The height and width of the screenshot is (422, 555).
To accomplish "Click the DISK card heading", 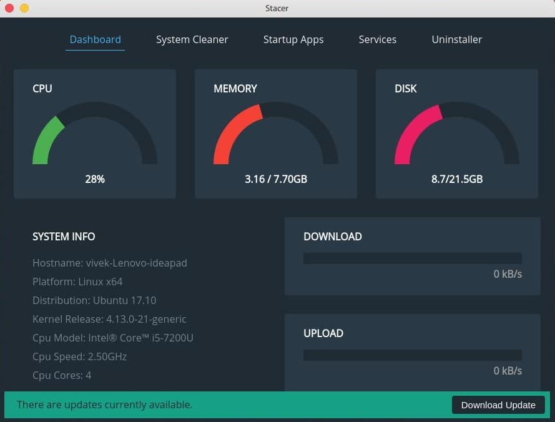I will 406,89.
